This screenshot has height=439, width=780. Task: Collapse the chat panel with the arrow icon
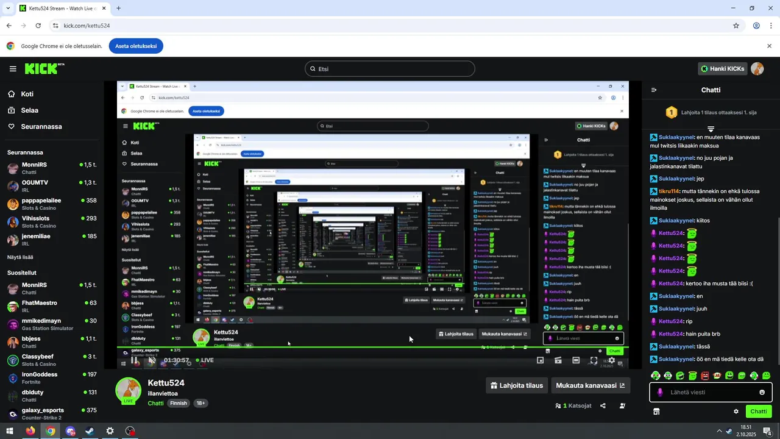click(x=654, y=90)
